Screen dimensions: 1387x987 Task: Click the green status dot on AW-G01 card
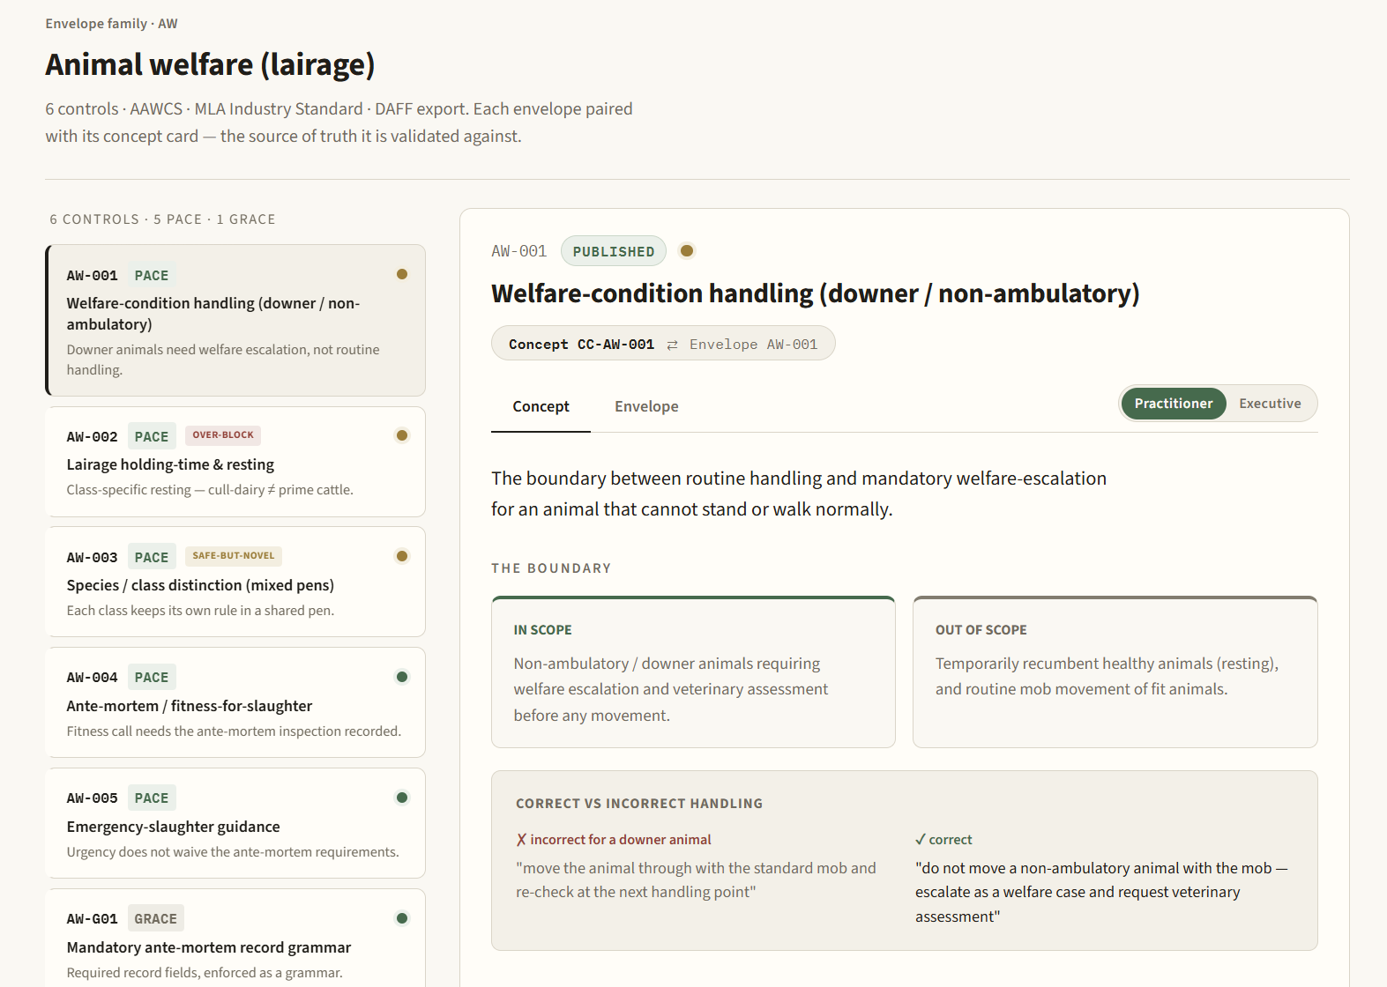[402, 918]
